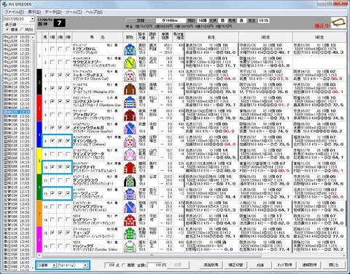Click the orange frame 7 color cell
Screen dimensions: 350x274
(x=39, y=214)
